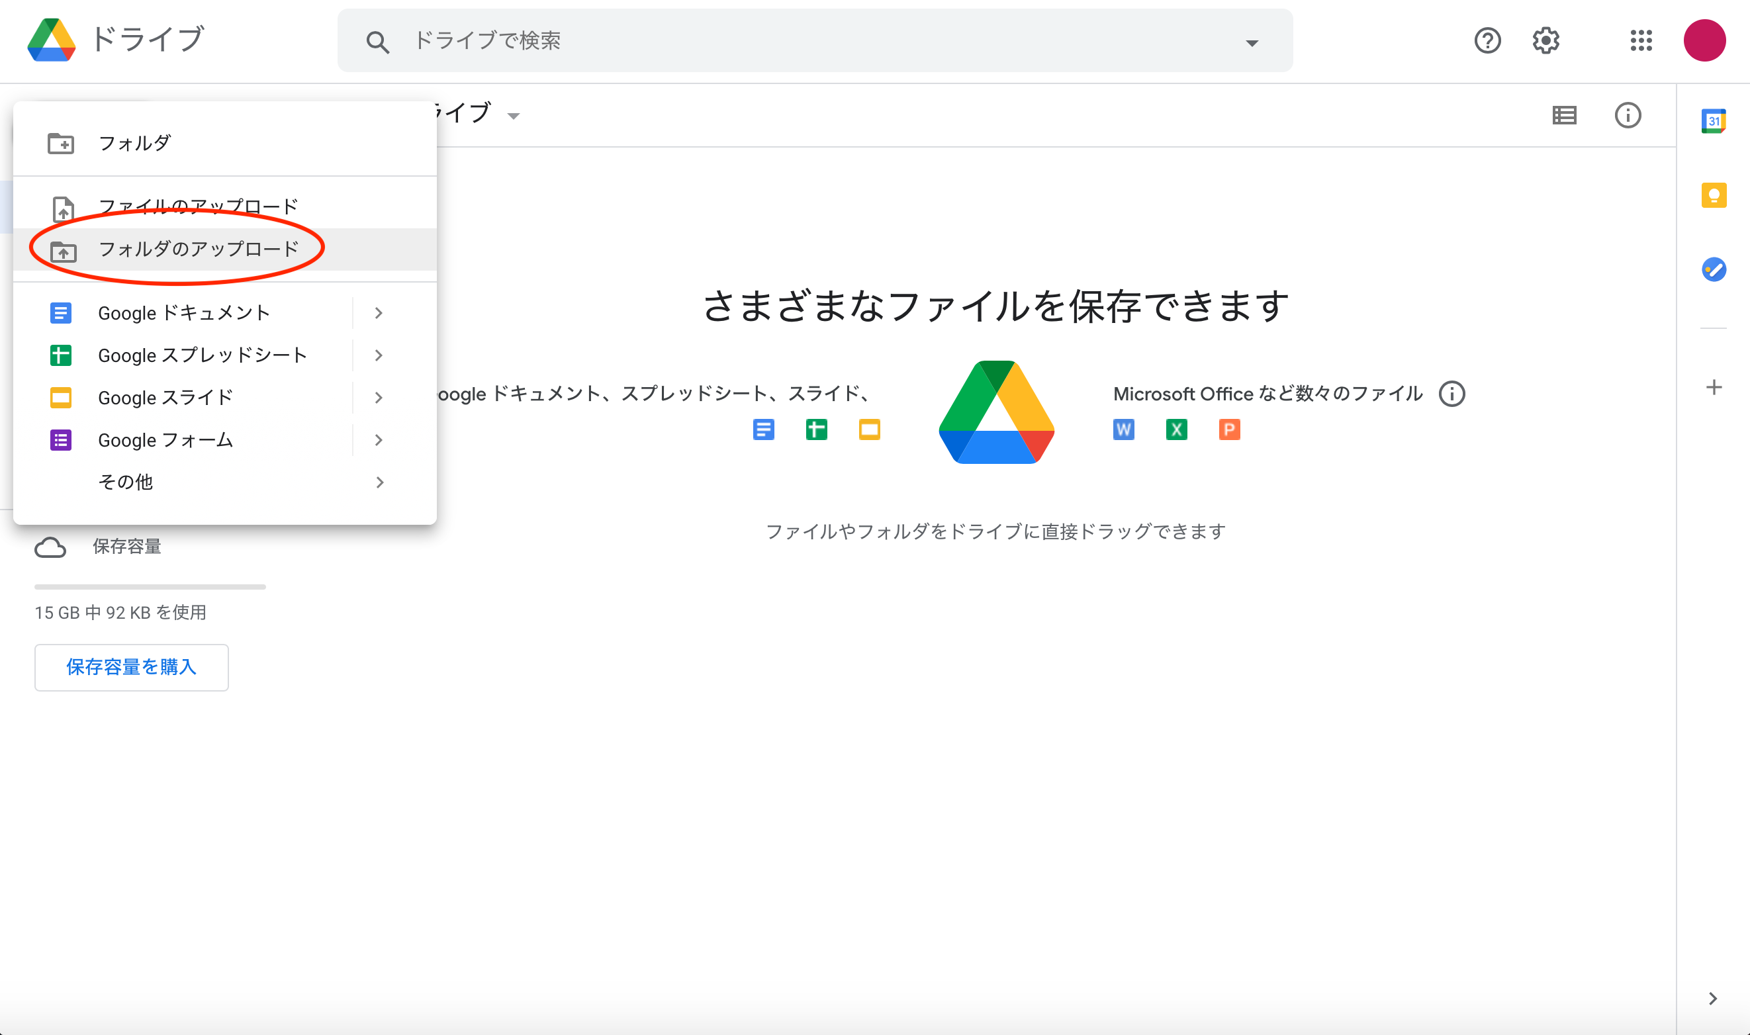1750x1035 pixels.
Task: Click the Docs icon in empty state
Action: click(763, 429)
